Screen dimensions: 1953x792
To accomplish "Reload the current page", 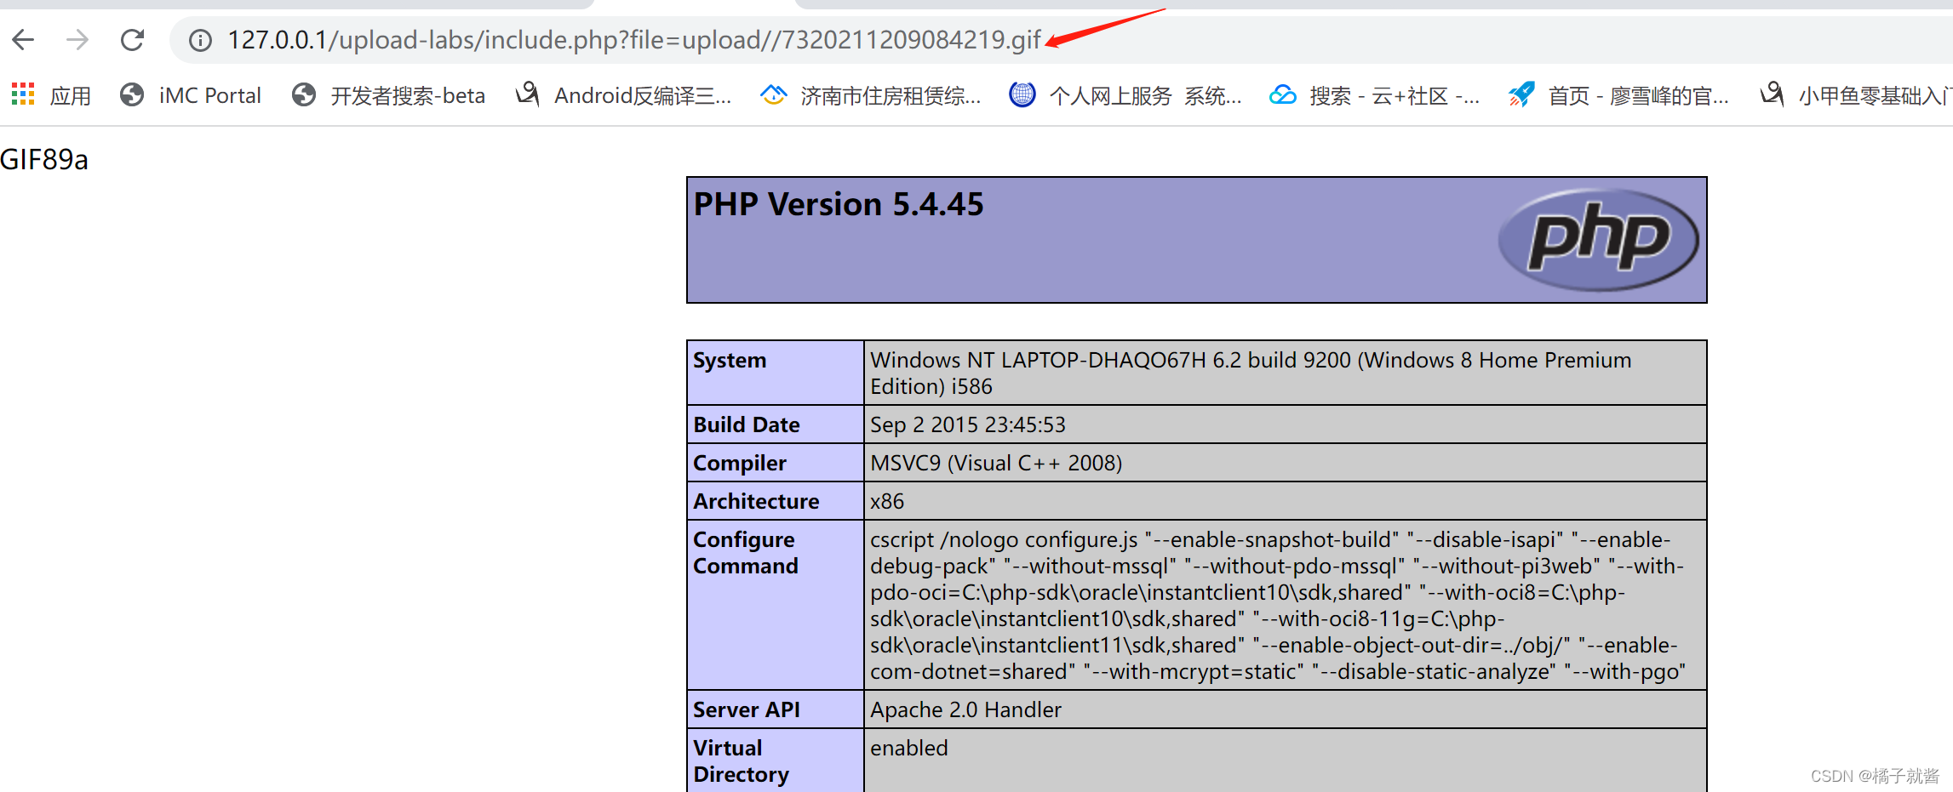I will click(x=132, y=39).
